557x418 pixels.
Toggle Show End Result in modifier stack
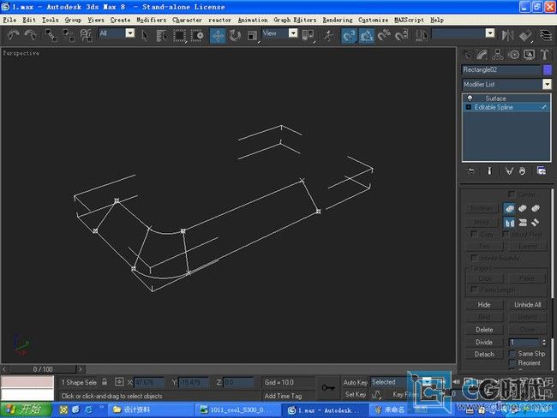[489, 171]
